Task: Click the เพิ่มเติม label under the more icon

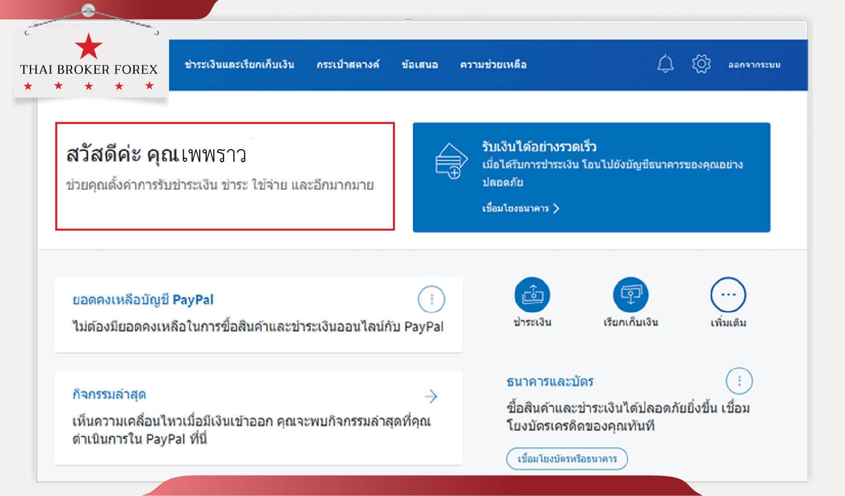Action: pyautogui.click(x=728, y=323)
